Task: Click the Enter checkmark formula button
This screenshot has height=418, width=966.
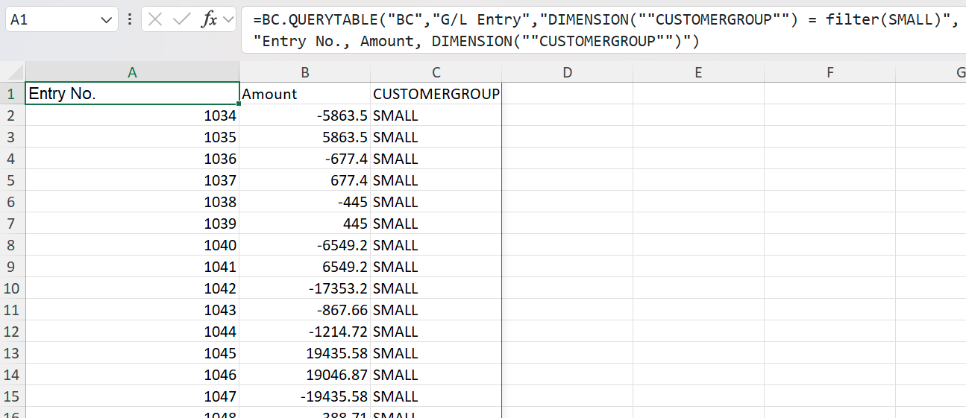Action: 181,19
